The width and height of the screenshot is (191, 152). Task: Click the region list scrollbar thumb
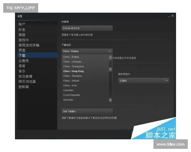pyautogui.click(x=110, y=69)
